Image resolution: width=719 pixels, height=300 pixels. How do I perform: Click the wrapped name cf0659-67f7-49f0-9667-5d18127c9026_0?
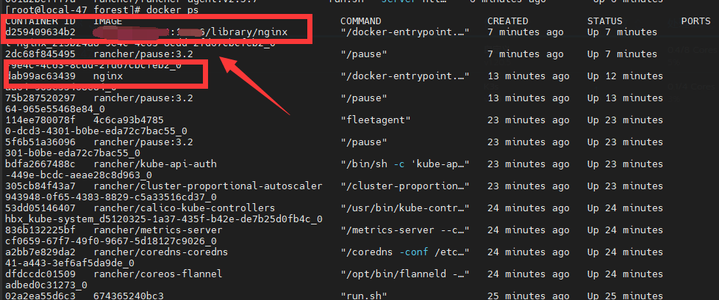point(111,241)
